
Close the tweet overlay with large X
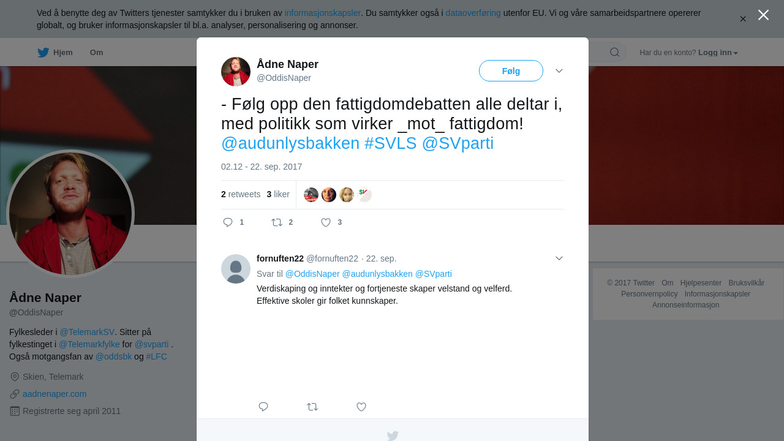(763, 15)
